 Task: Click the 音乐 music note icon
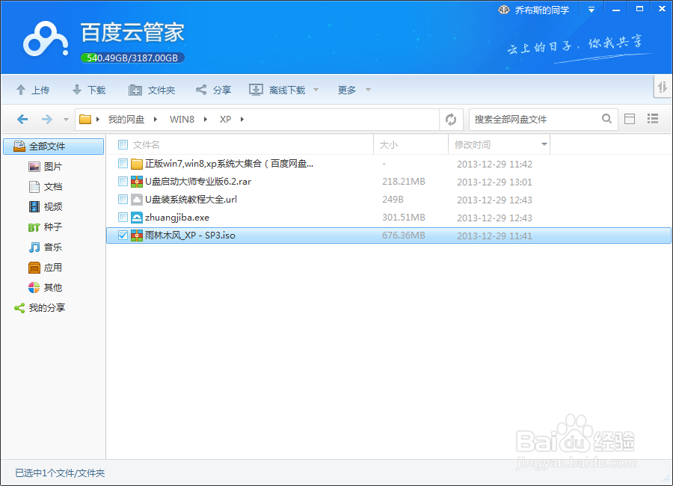pyautogui.click(x=34, y=247)
